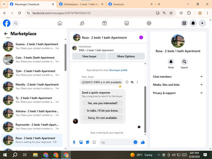Open Marelly's 2 beds 1 bath conversation
The image size is (212, 159).
(x=32, y=86)
